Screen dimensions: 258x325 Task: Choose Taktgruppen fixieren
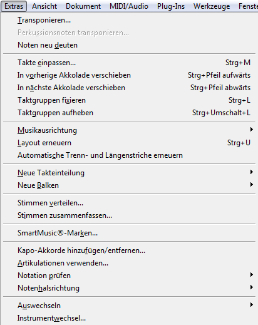129,100
